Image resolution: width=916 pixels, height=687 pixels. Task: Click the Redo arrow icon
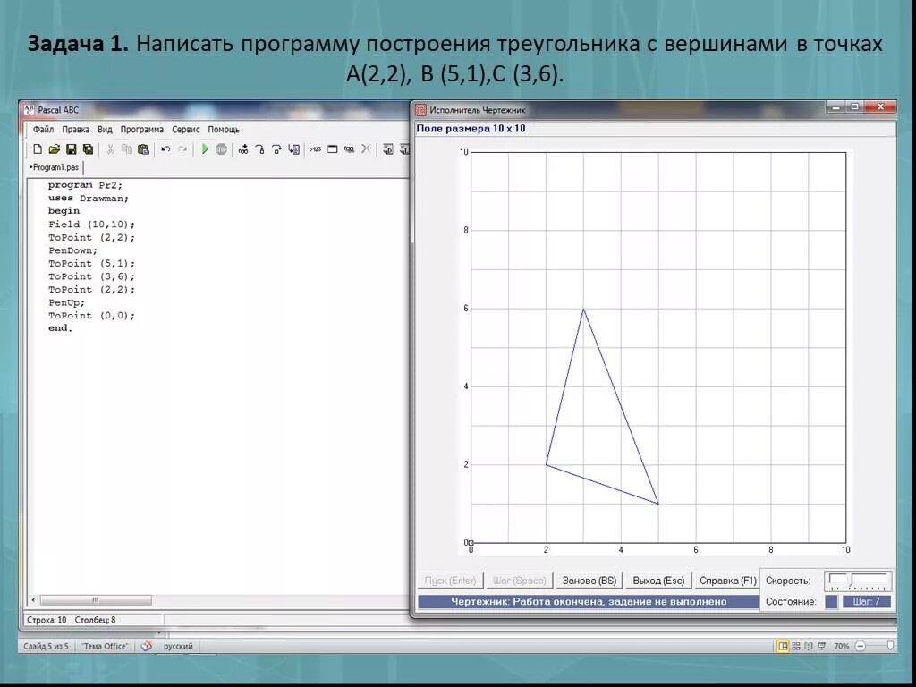coord(182,149)
